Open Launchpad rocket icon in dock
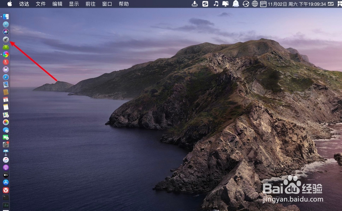This screenshot has width=342, height=211. pyautogui.click(x=6, y=39)
